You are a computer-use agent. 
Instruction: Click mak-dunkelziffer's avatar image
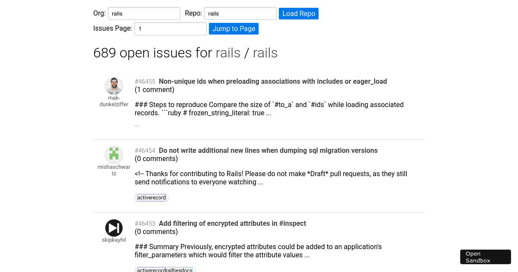click(114, 85)
